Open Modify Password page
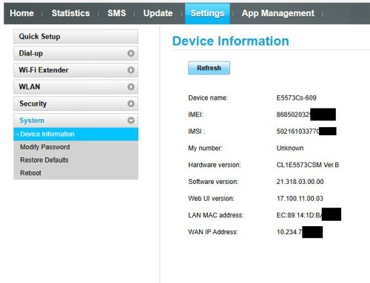This screenshot has height=283, width=370. tap(45, 147)
